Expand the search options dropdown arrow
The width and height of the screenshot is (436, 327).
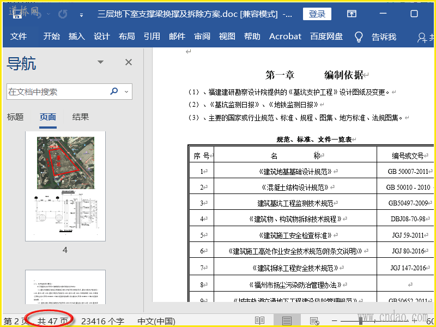point(126,92)
